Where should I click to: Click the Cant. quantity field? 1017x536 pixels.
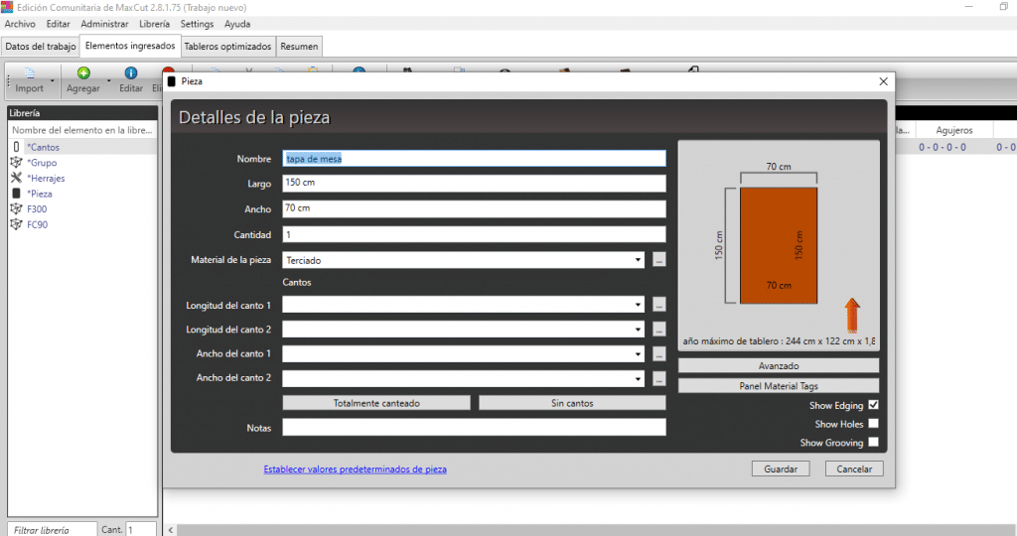point(141,529)
